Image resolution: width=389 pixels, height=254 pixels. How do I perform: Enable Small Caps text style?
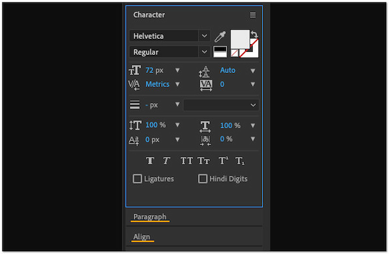click(x=203, y=161)
